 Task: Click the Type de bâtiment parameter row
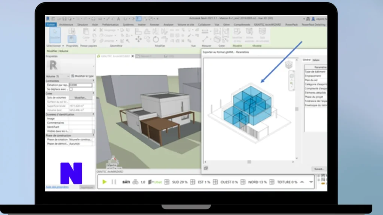click(316, 72)
